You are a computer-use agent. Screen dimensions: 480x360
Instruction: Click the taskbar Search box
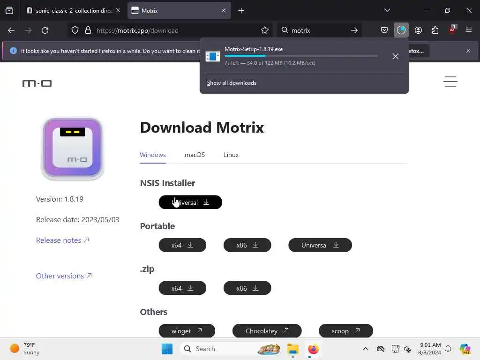(x=231, y=349)
